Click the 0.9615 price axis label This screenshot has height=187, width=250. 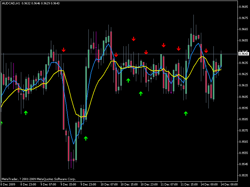pyautogui.click(x=244, y=85)
